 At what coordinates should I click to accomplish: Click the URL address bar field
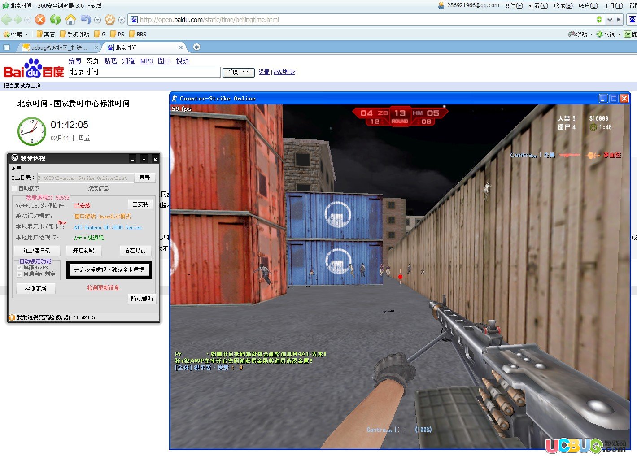tap(366, 20)
